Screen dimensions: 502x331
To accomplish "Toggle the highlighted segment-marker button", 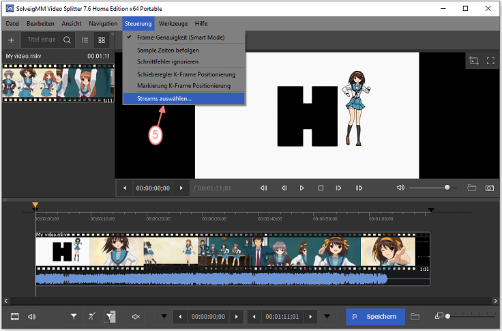I will [110, 317].
